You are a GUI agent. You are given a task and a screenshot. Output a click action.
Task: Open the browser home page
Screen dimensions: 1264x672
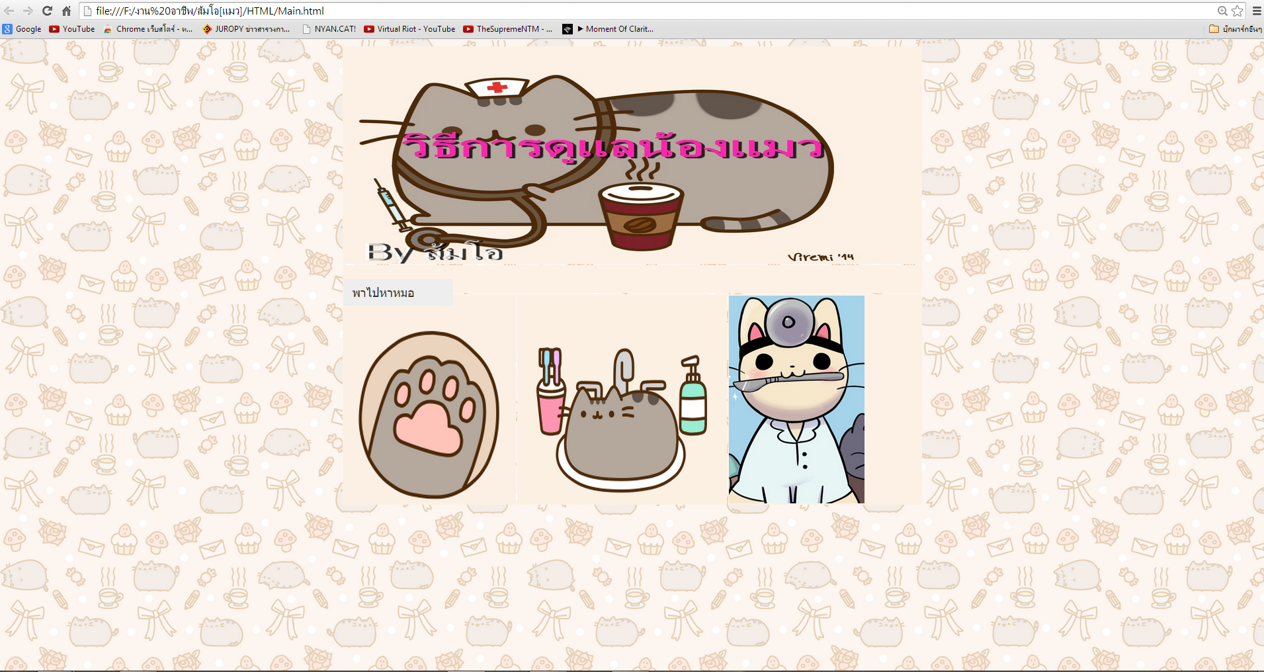click(66, 11)
